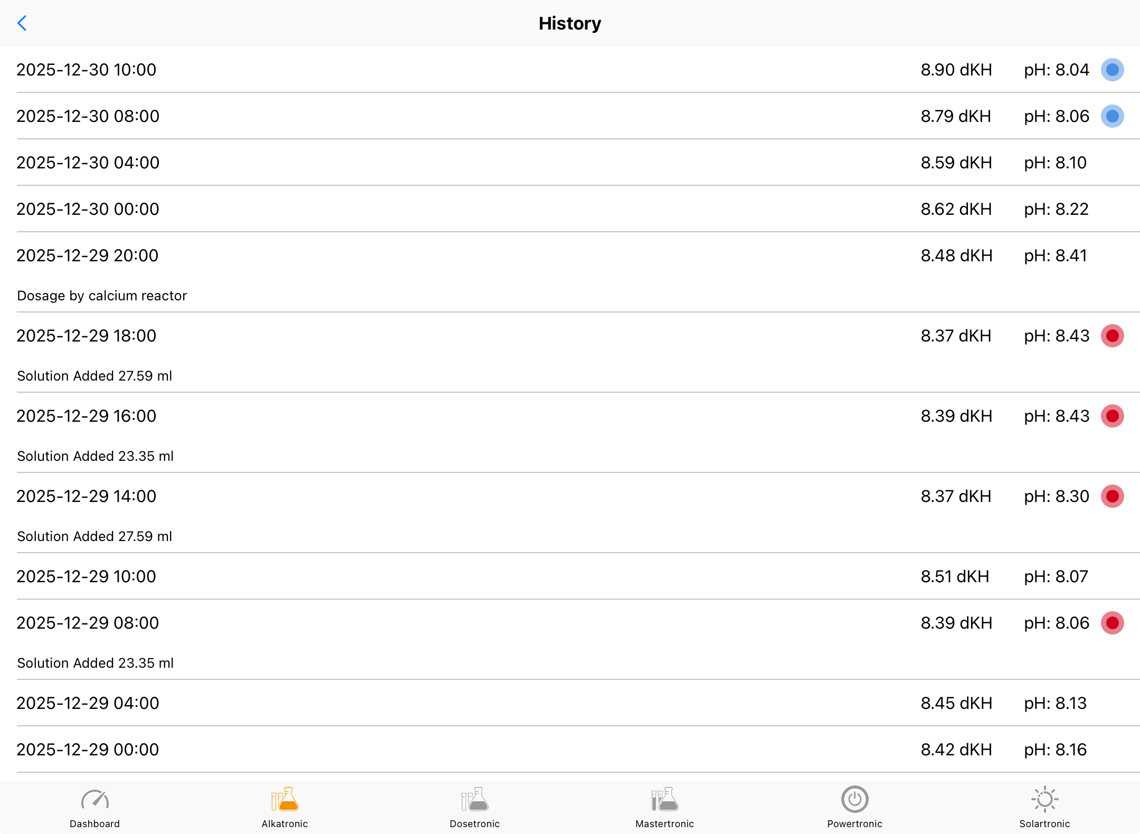Click red dot on 2025-12-29 16:00 entry
Image resolution: width=1140 pixels, height=834 pixels.
click(x=1113, y=416)
